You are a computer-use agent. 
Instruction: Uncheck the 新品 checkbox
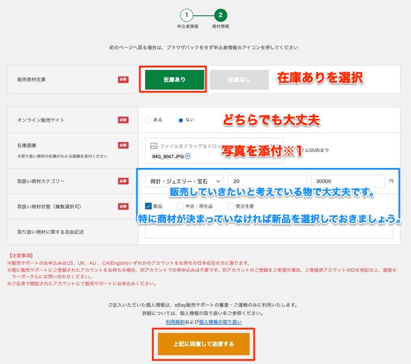click(149, 206)
